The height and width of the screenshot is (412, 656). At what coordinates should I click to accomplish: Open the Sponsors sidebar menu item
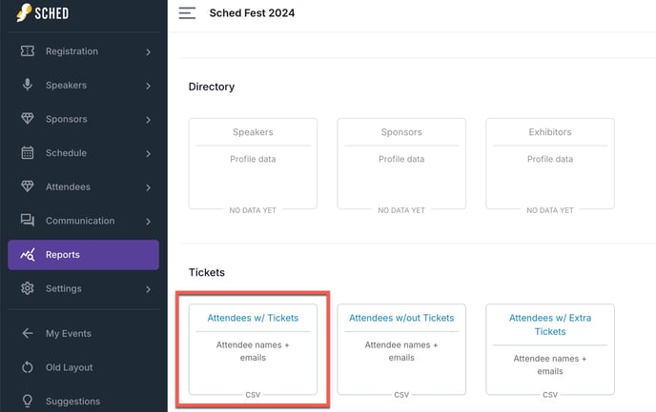coord(83,119)
